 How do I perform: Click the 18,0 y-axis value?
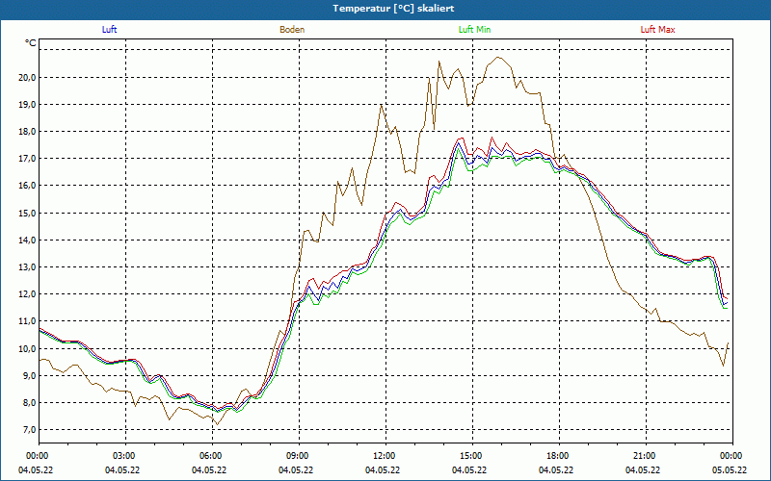(x=27, y=131)
